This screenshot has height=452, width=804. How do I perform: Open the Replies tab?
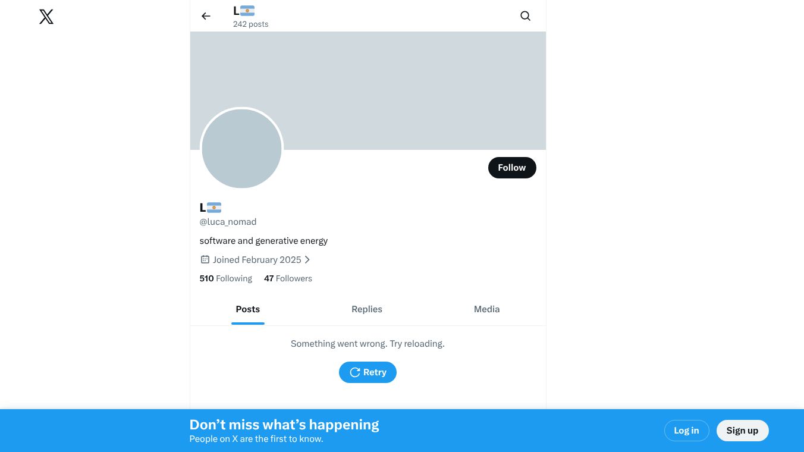pyautogui.click(x=367, y=309)
